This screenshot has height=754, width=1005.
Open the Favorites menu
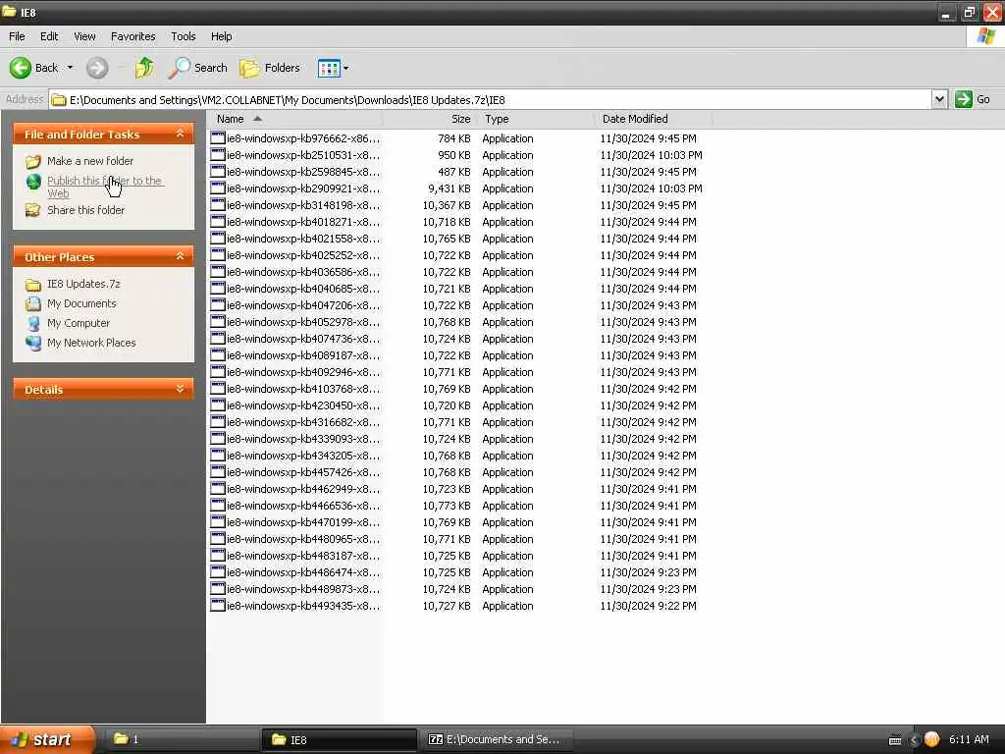click(x=132, y=36)
